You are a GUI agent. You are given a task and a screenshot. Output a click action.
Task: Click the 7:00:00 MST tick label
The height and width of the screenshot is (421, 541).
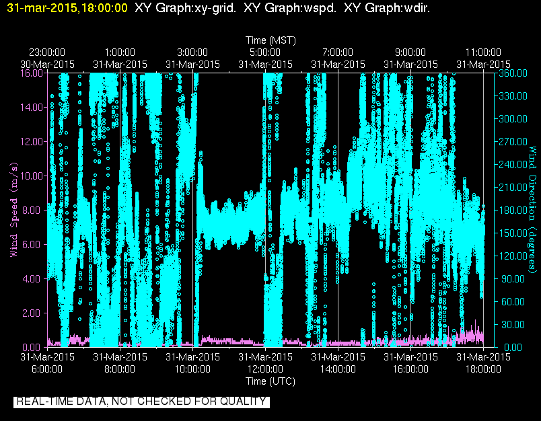338,52
